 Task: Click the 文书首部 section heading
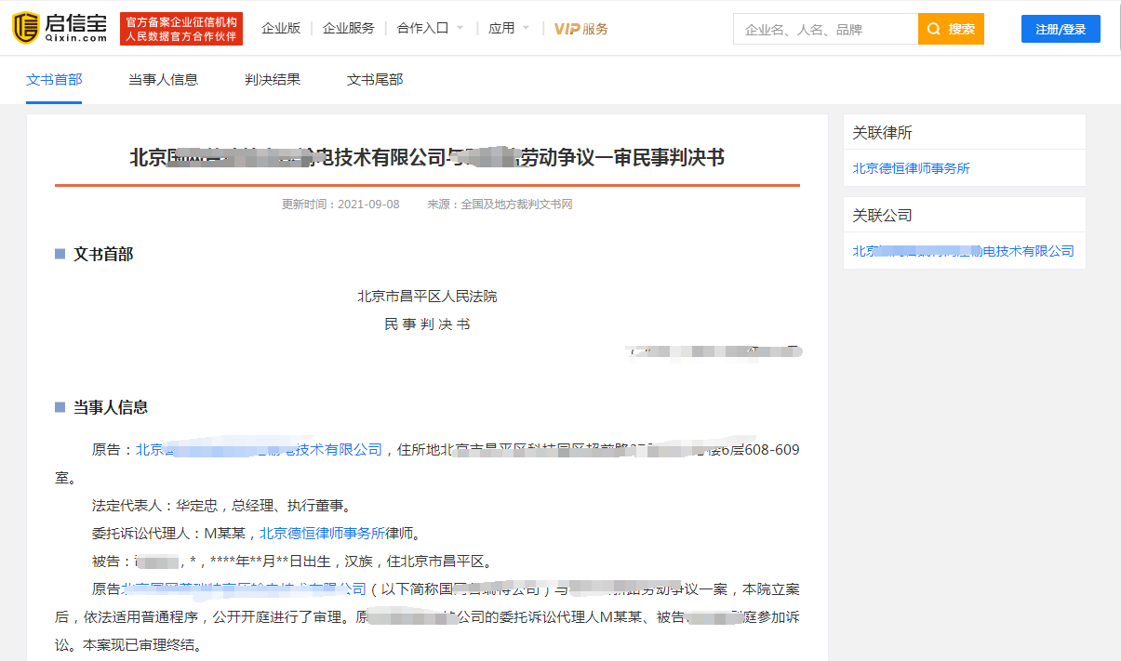[x=103, y=254]
